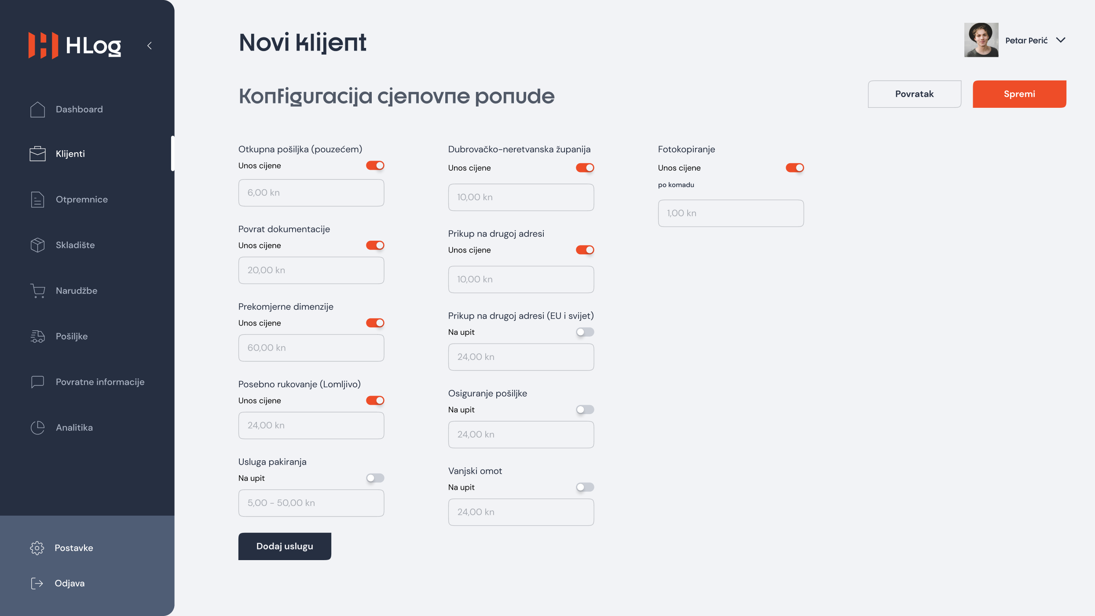This screenshot has height=616, width=1095.
Task: Open Narudžbe shopping cart icon
Action: (37, 291)
